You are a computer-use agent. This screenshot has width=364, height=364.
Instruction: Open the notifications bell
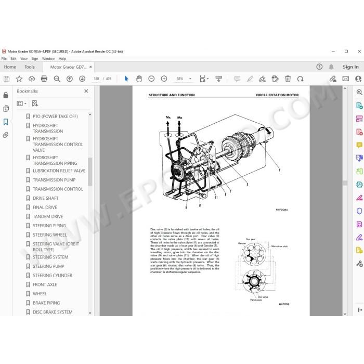pyautogui.click(x=331, y=67)
